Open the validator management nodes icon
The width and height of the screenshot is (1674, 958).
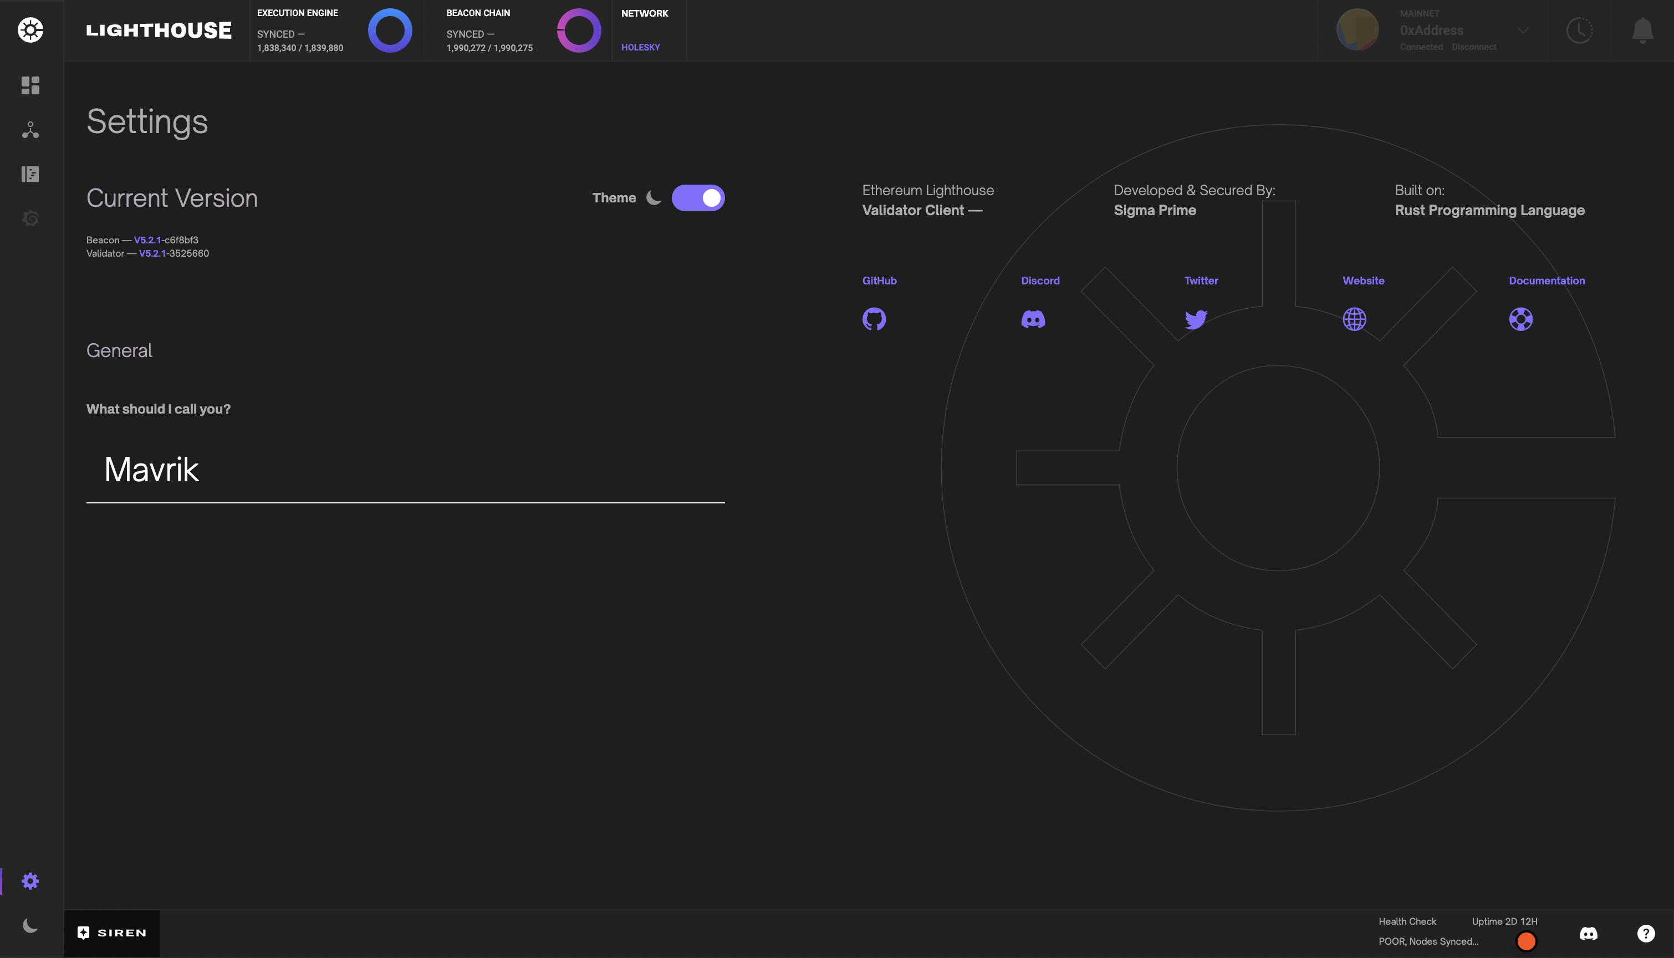coord(30,130)
